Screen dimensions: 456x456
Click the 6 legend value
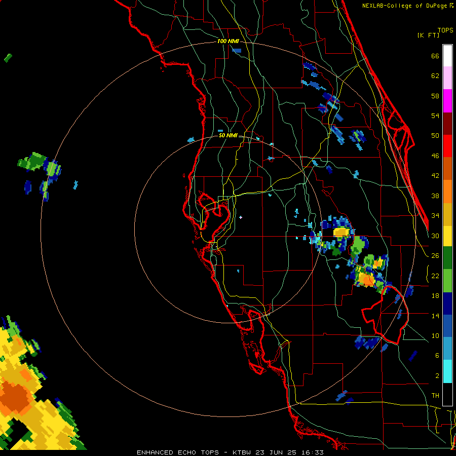coord(437,356)
